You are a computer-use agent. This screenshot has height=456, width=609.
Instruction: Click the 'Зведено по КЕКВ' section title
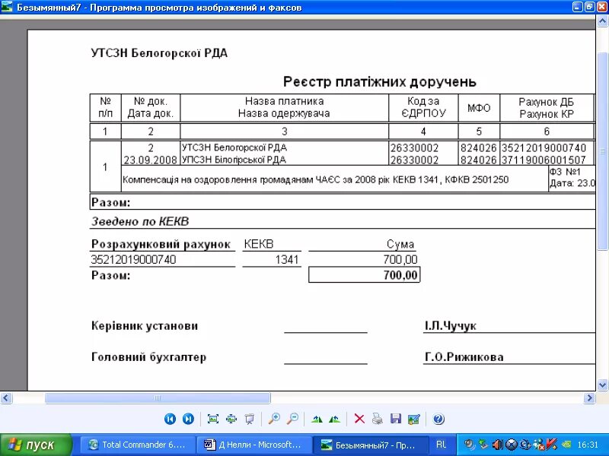(140, 221)
